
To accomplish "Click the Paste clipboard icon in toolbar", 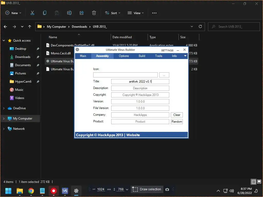I will (57, 13).
